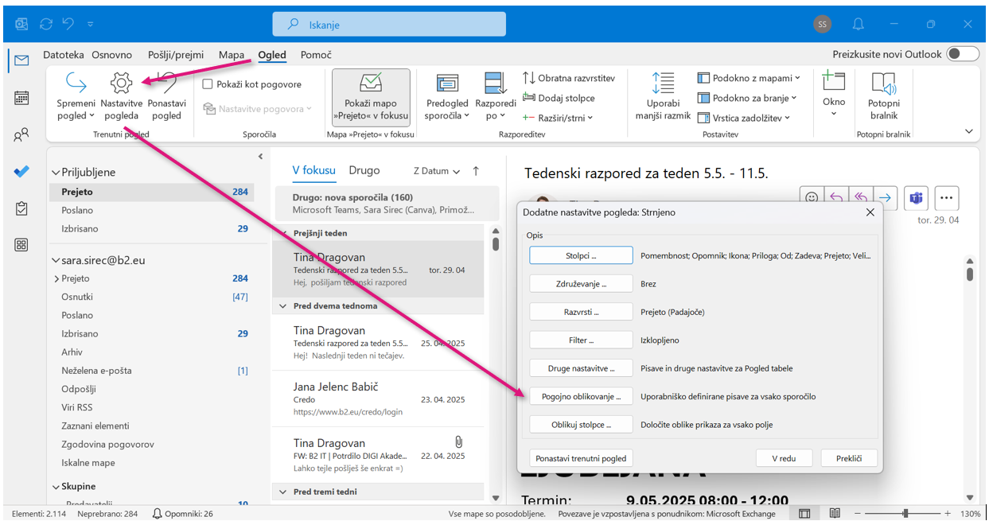The image size is (989, 521).
Task: Open the Calendar module in the sidebar
Action: point(21,98)
